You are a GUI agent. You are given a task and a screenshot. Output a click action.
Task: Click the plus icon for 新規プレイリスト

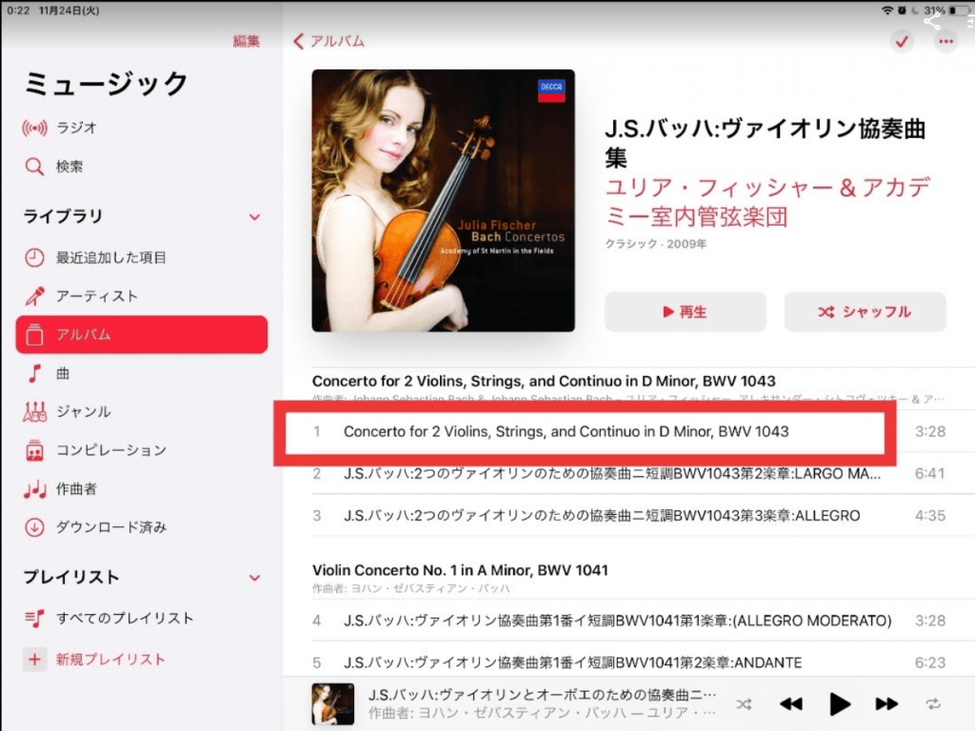(x=34, y=660)
